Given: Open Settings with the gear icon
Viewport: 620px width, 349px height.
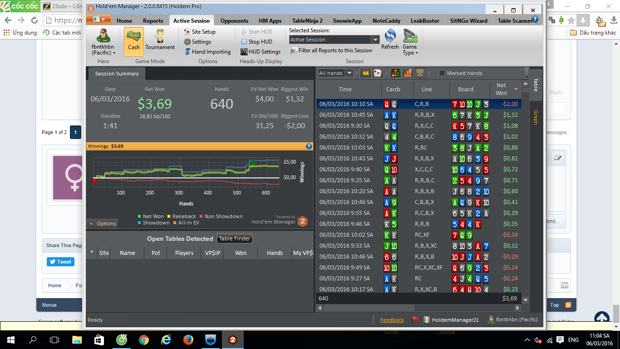Looking at the screenshot, I should click(197, 42).
